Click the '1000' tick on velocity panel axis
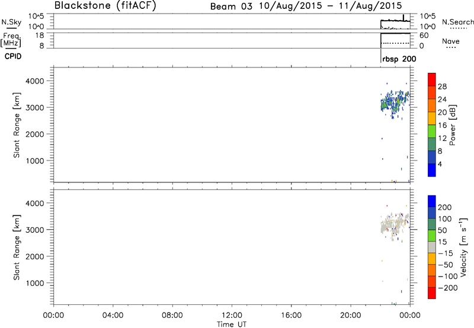This screenshot has height=328, width=474. coord(35,283)
